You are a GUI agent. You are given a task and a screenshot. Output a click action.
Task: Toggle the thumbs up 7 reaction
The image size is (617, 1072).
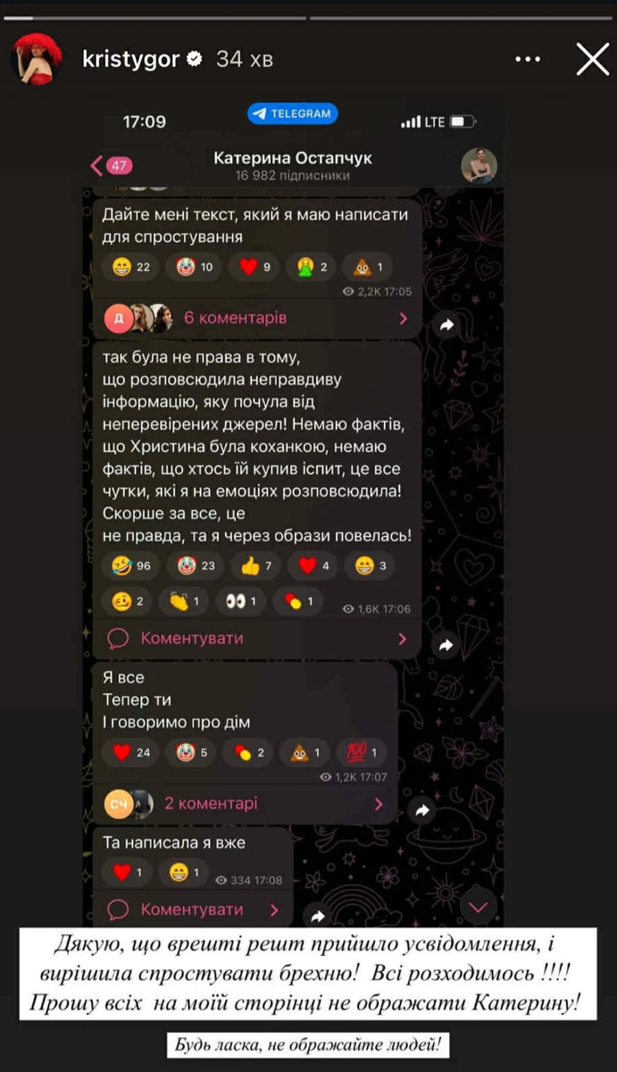click(x=257, y=565)
